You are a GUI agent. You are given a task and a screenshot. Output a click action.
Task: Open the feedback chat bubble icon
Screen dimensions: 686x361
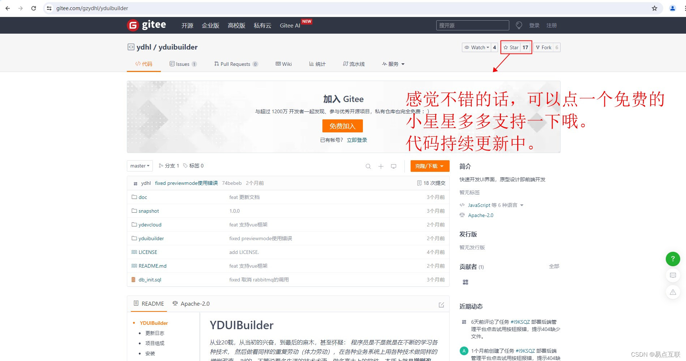coord(673,275)
